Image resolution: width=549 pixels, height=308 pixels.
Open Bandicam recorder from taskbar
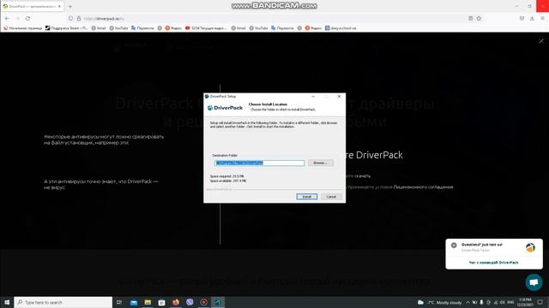(x=204, y=302)
